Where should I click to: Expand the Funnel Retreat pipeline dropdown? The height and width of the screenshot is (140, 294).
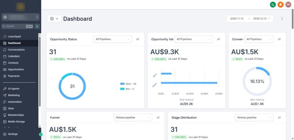pos(133,117)
